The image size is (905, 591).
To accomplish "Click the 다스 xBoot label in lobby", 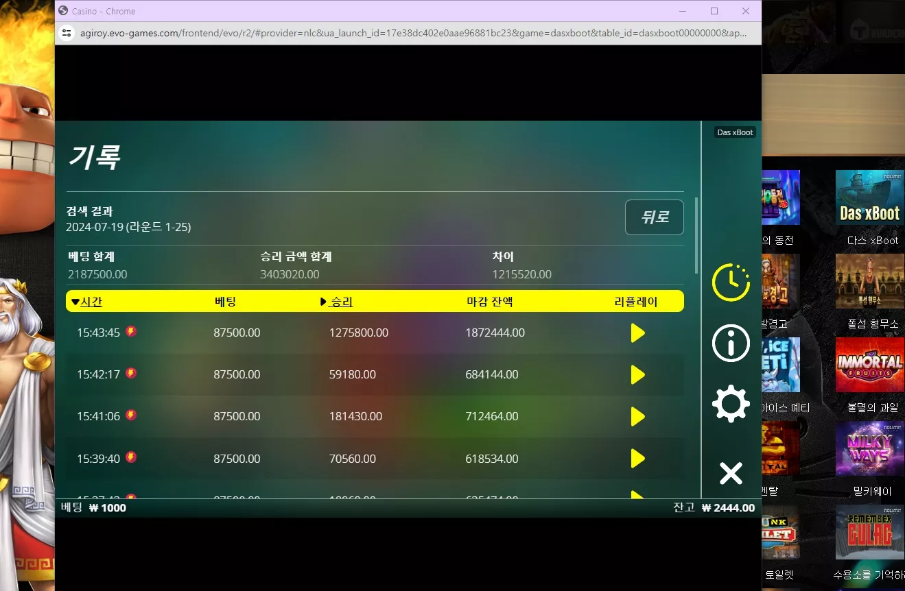I will (x=873, y=241).
